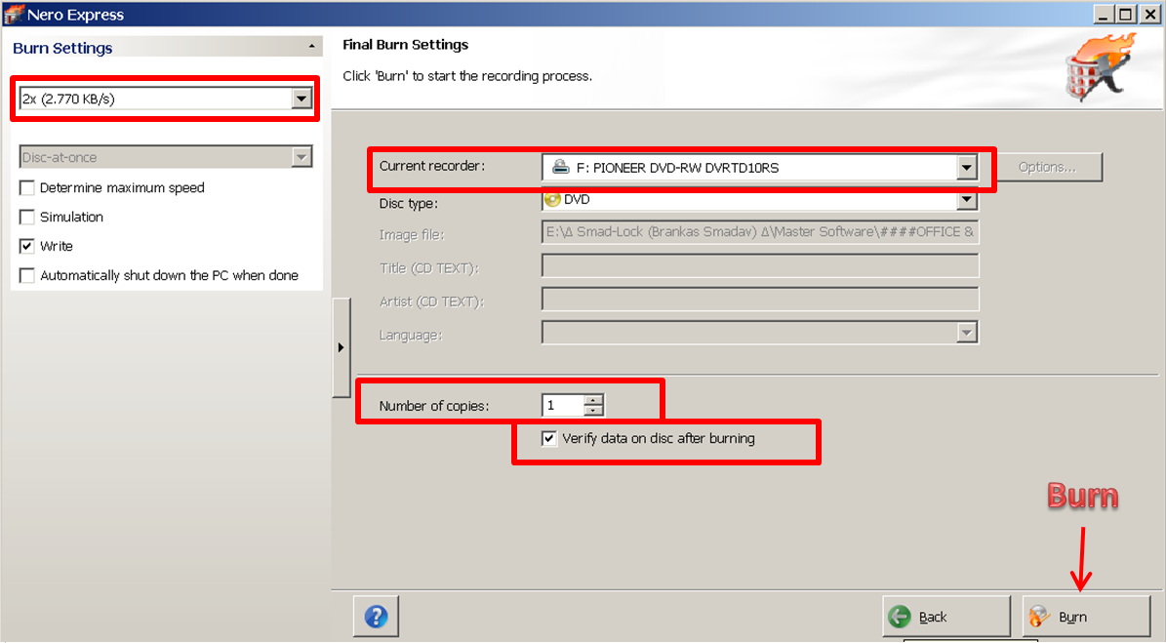Click the DVD disc icon in Disc type
The height and width of the screenshot is (643, 1166).
[552, 199]
